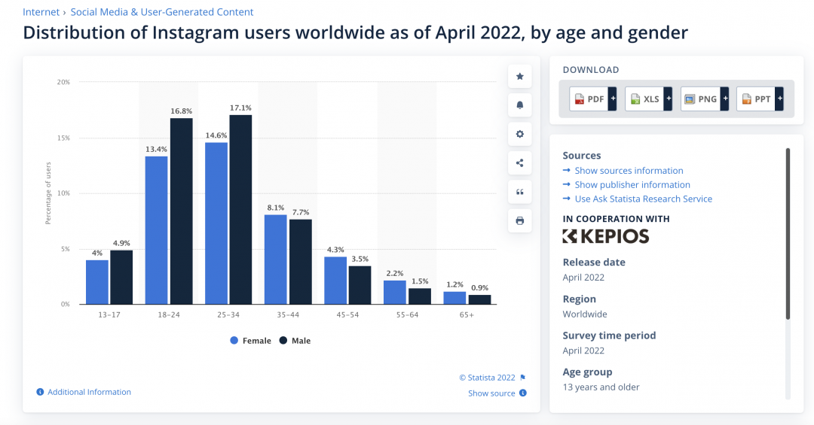Click the flag icon next to Statista 2022
The image size is (814, 425).
point(523,378)
